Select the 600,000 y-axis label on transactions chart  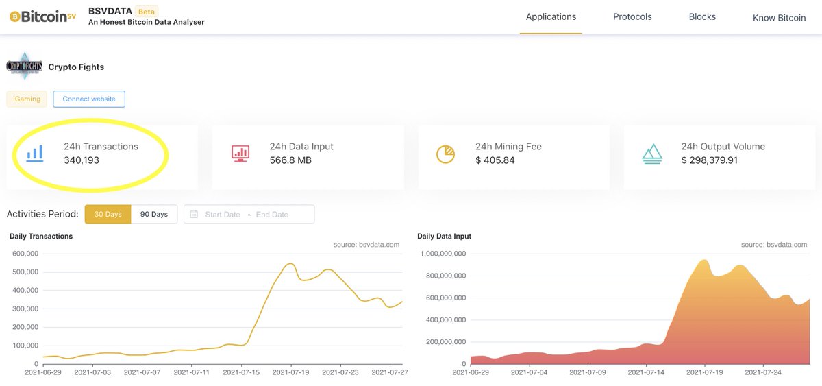click(x=25, y=254)
